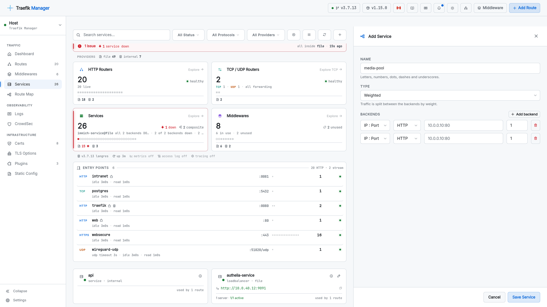547x307 pixels.
Task: Open the All Status filter dropdown
Action: [x=188, y=35]
